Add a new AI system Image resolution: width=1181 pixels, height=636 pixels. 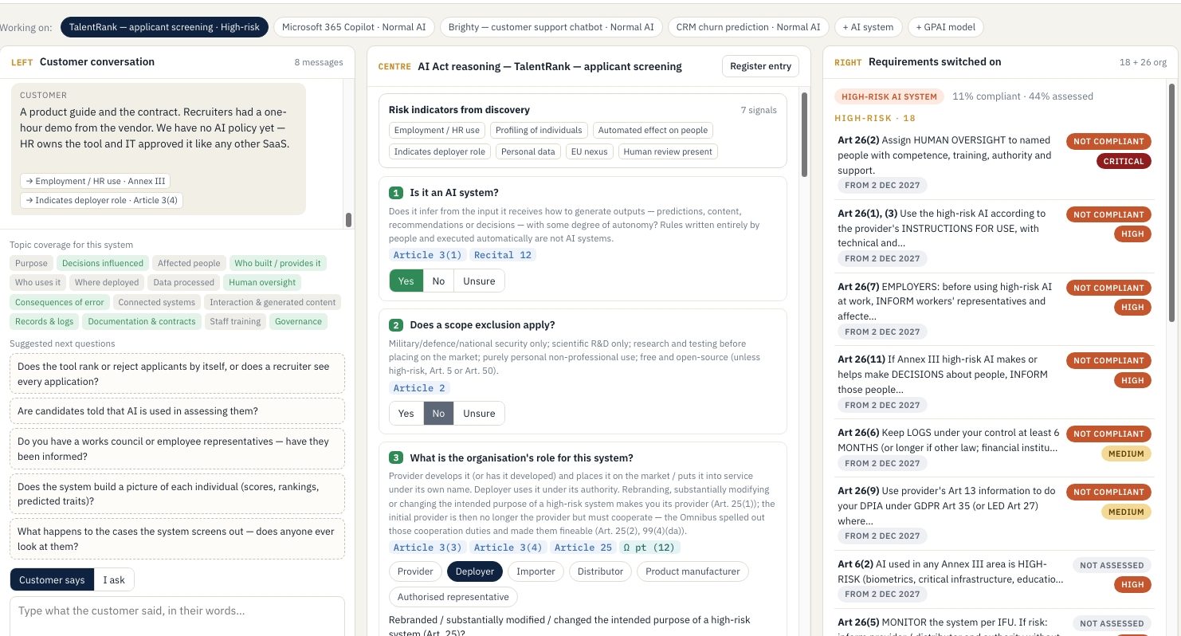868,27
